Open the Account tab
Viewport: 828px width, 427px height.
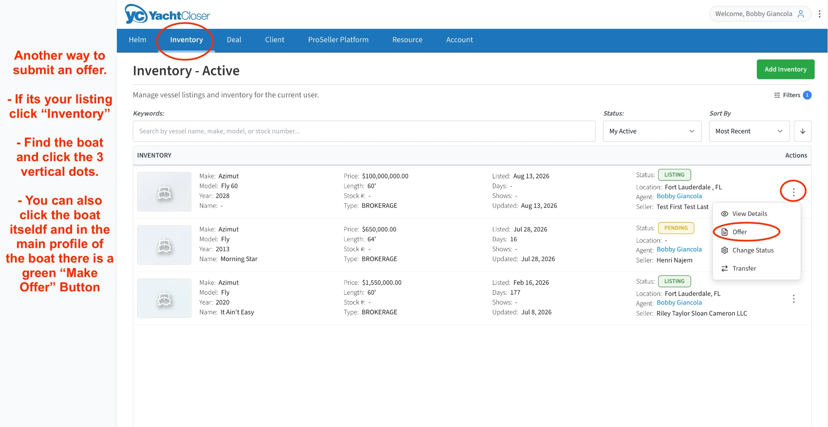(x=460, y=40)
